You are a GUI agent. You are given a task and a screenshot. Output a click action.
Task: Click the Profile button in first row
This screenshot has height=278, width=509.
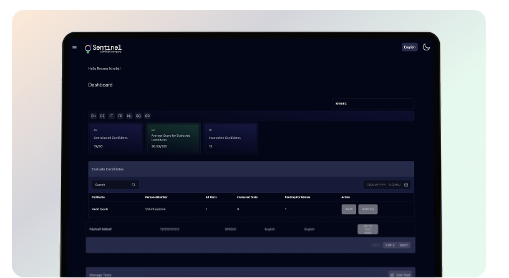point(368,210)
